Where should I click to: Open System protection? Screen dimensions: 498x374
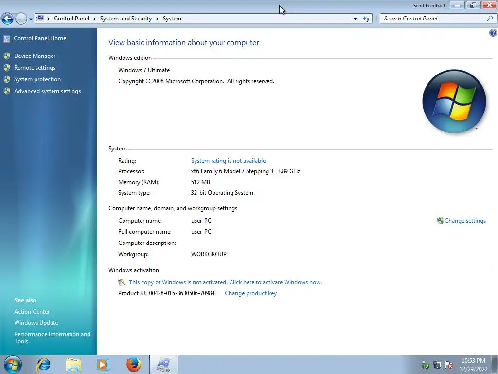point(37,79)
